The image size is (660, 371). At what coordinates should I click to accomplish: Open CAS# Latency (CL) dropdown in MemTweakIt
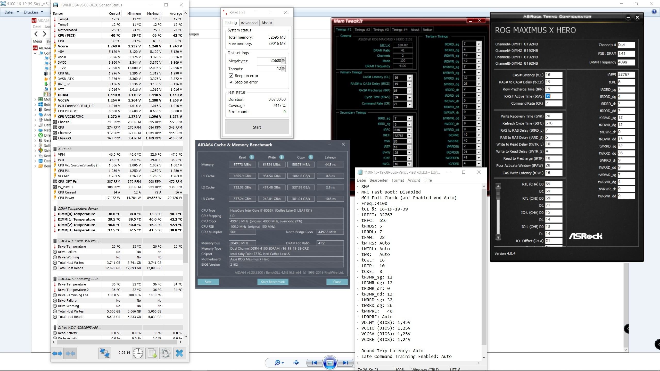(x=409, y=78)
